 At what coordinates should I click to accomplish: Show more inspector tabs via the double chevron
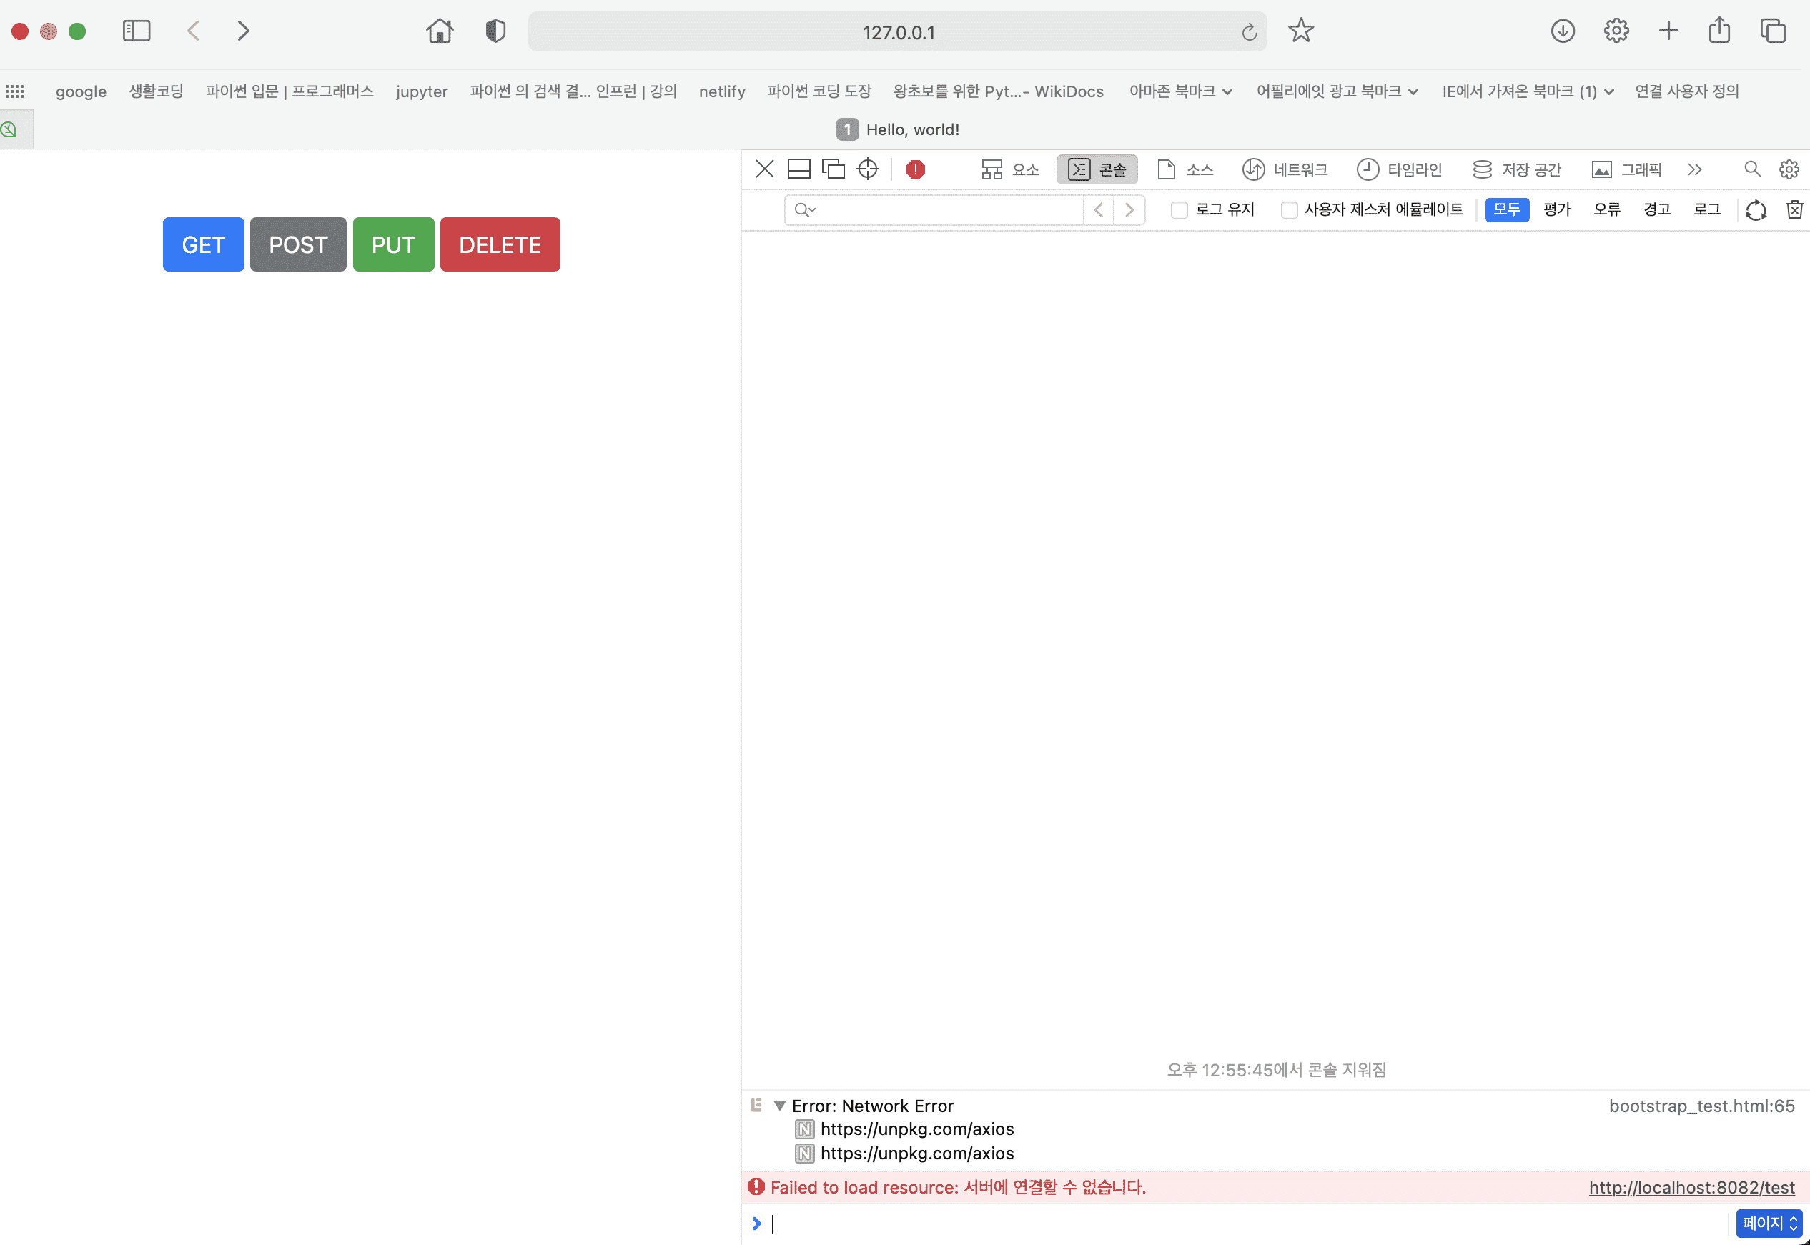pyautogui.click(x=1693, y=169)
